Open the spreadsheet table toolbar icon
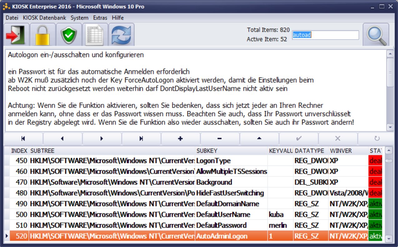398x247 pixels. click(x=95, y=35)
